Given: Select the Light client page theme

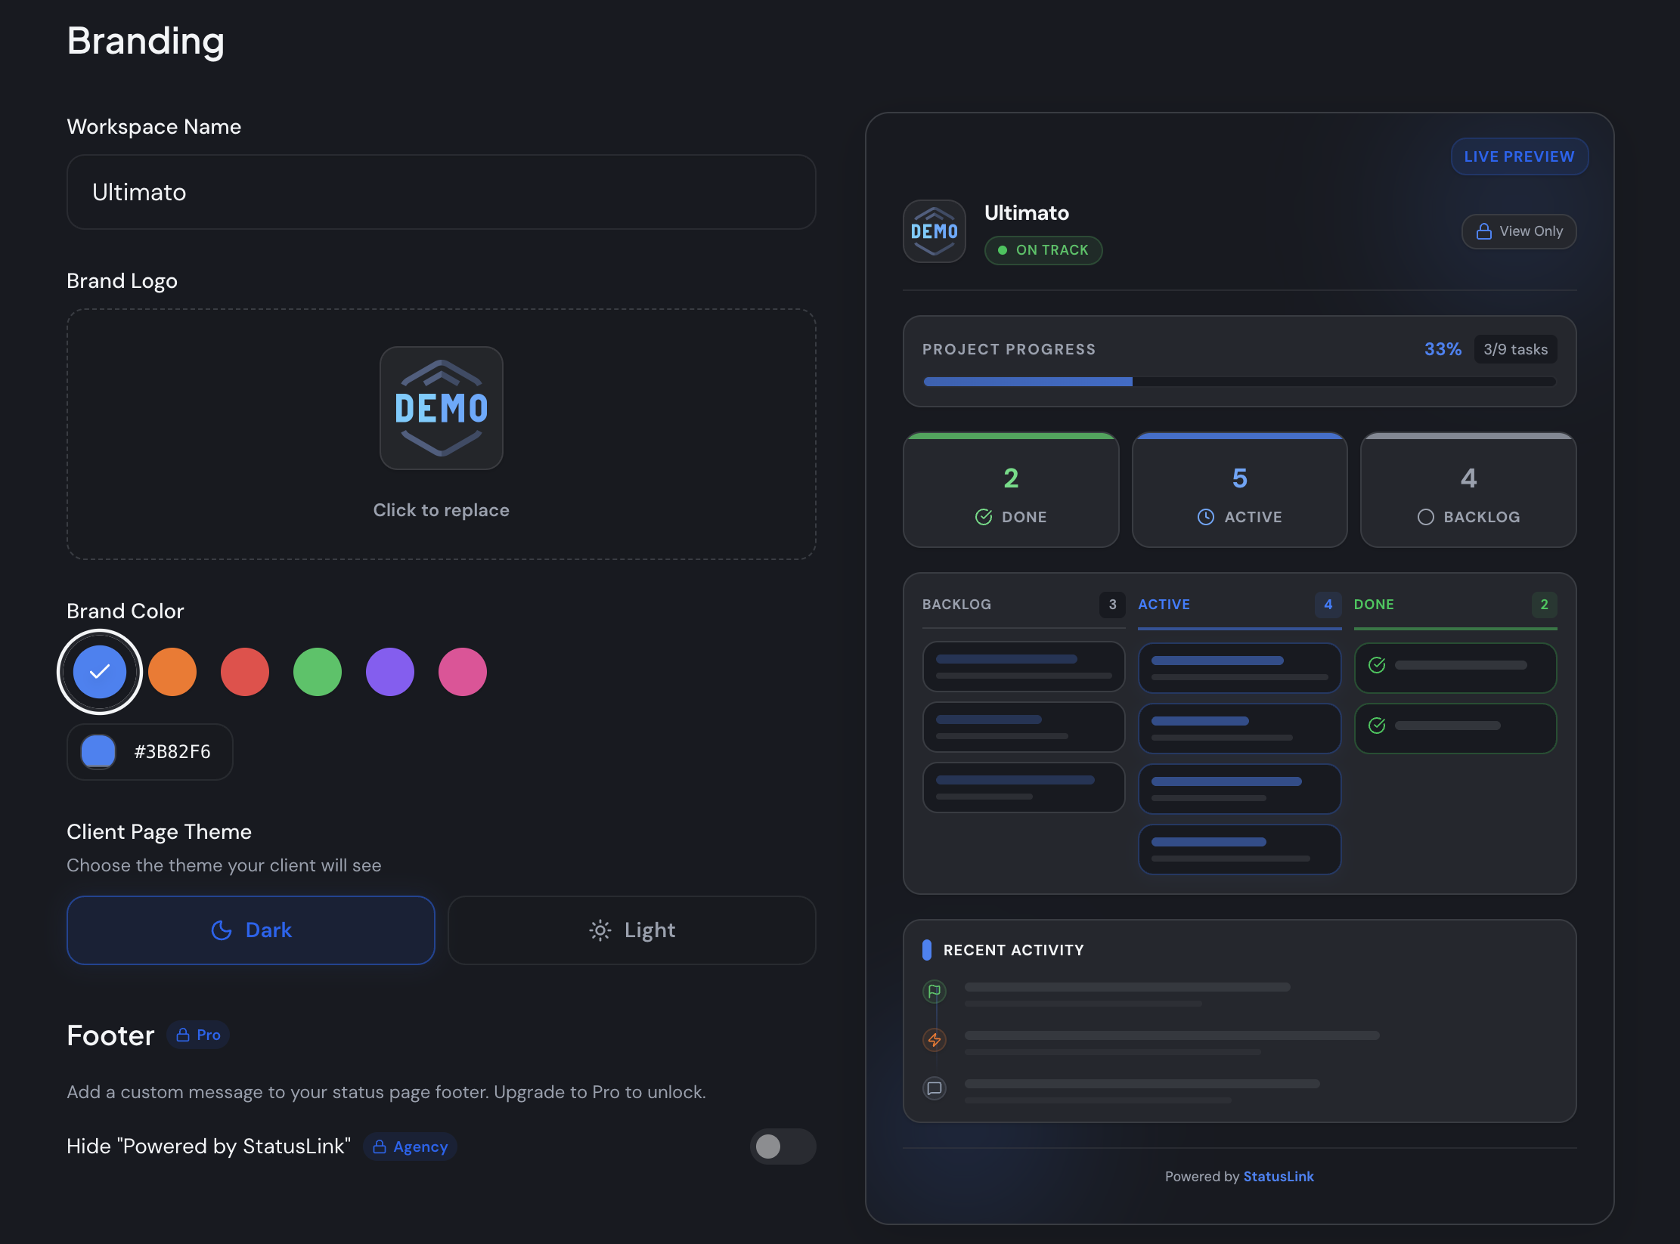Looking at the screenshot, I should point(632,930).
